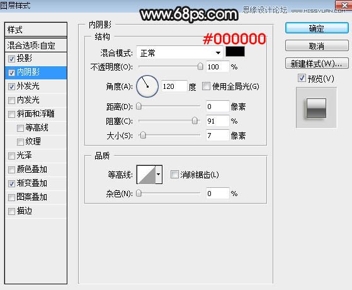Check the 等高线 contour sub-option checkbox

(20, 128)
